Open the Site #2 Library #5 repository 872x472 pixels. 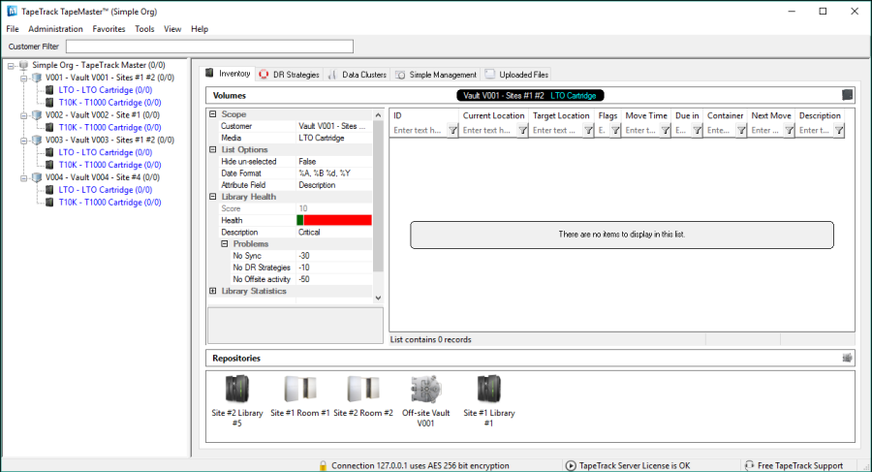coord(237,400)
